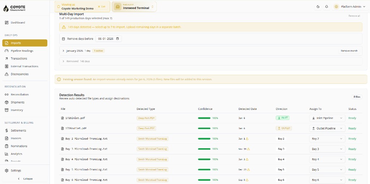Toggle dark mode moon icon

click(x=318, y=7)
